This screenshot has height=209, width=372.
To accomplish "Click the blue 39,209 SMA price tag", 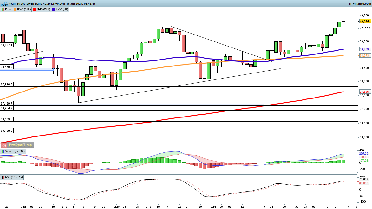I will [x=365, y=49].
